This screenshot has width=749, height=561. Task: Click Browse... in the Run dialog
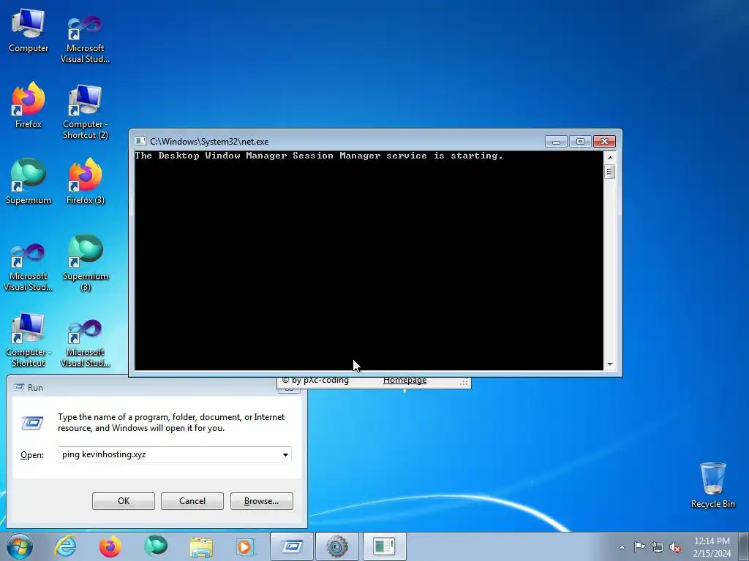pos(261,501)
